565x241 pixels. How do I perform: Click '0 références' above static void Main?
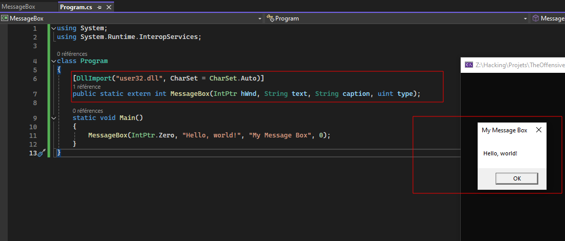point(88,111)
